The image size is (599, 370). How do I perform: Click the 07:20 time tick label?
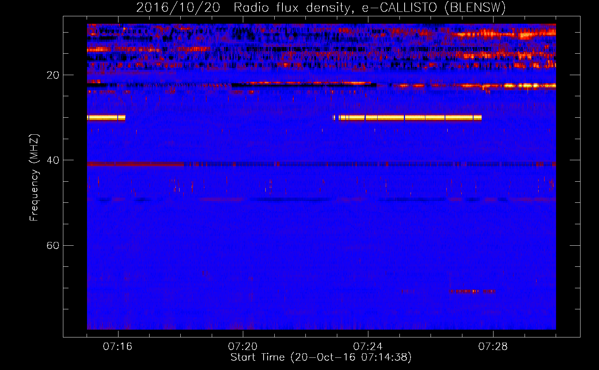point(243,347)
